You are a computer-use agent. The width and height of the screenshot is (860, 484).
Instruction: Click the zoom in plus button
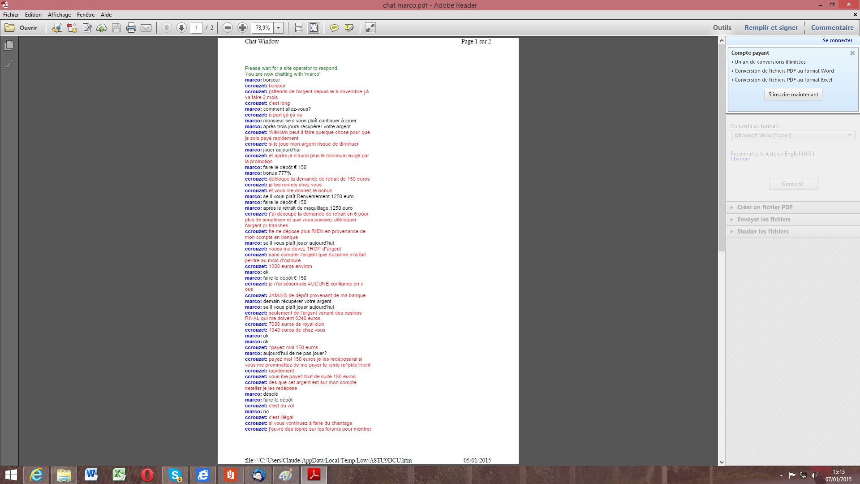(x=242, y=28)
